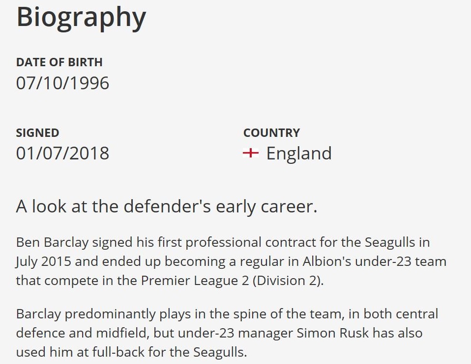This screenshot has height=364, width=471.
Task: Click the COUNTRY label
Action: (x=271, y=133)
